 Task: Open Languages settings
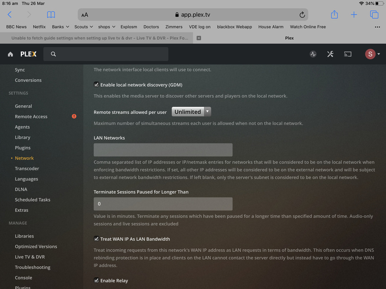[x=26, y=179]
